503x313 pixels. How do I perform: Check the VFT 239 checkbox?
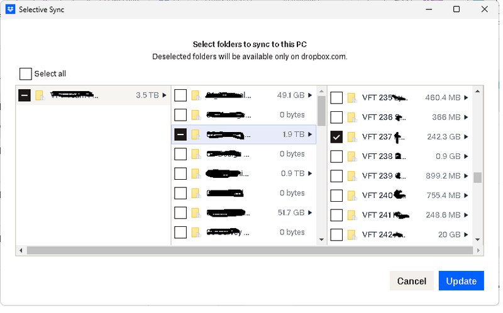(x=336, y=177)
